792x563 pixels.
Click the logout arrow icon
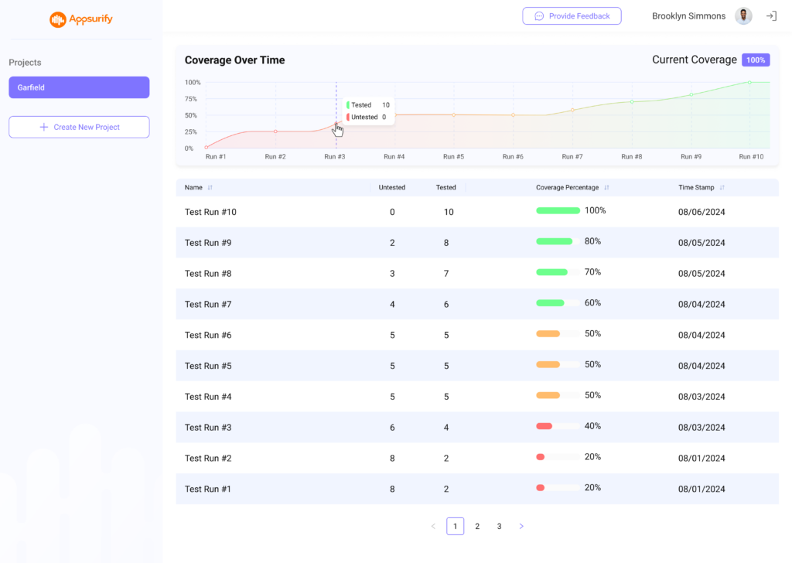[771, 16]
